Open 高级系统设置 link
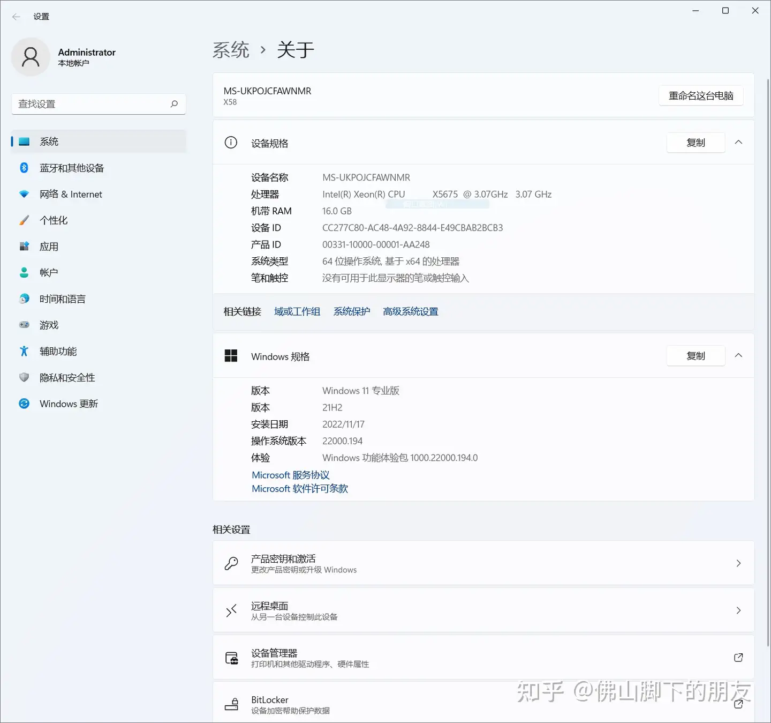The image size is (771, 723). 411,311
